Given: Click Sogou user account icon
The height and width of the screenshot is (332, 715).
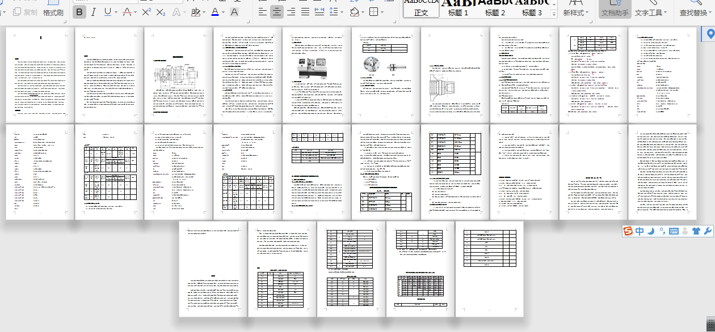Looking at the screenshot, I should (x=684, y=231).
